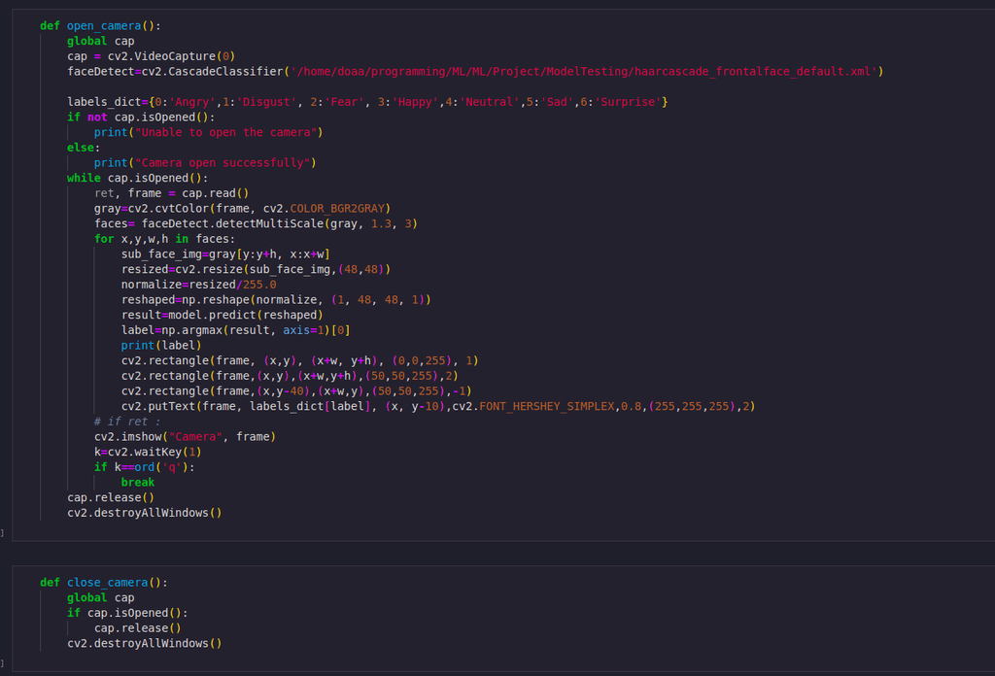Click 'if cap.isOpened():' in close_camera function
995x676 pixels.
[x=127, y=613]
